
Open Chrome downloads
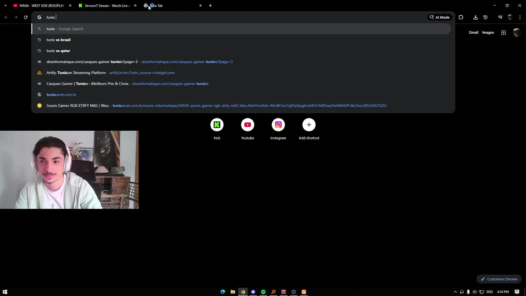click(475, 17)
